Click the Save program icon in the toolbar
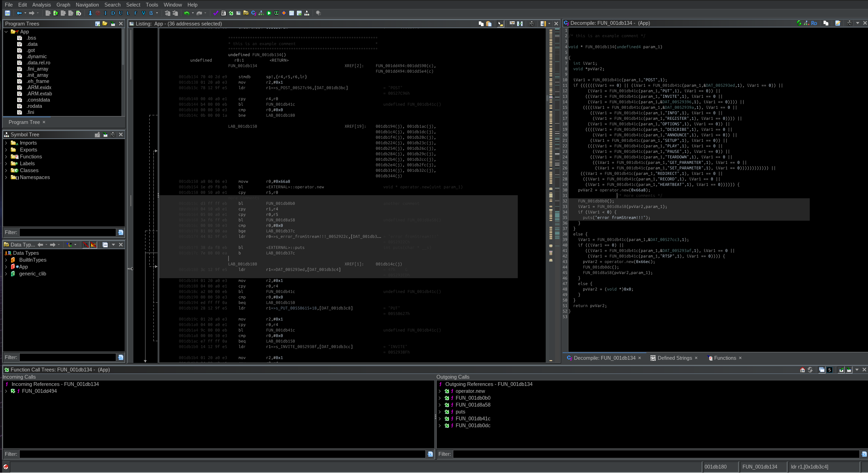 pyautogui.click(x=7, y=13)
